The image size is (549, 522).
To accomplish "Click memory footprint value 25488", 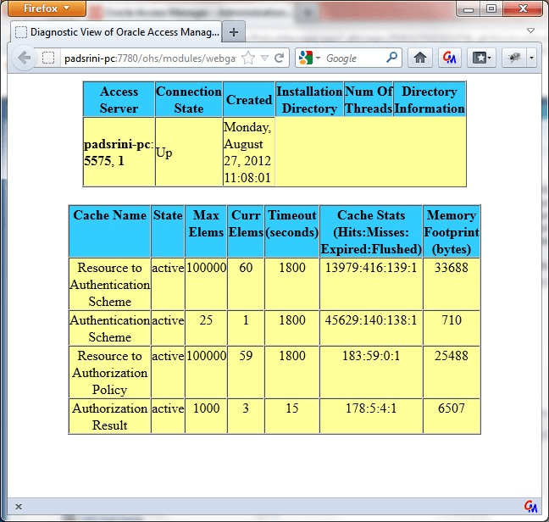I will (x=452, y=356).
